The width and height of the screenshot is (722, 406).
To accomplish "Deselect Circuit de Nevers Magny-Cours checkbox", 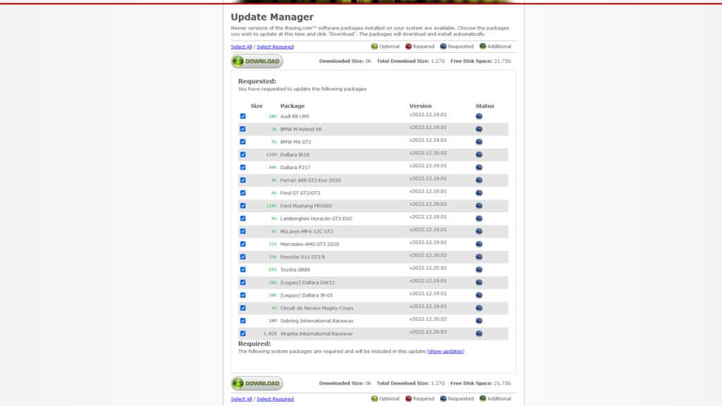I will pyautogui.click(x=243, y=308).
